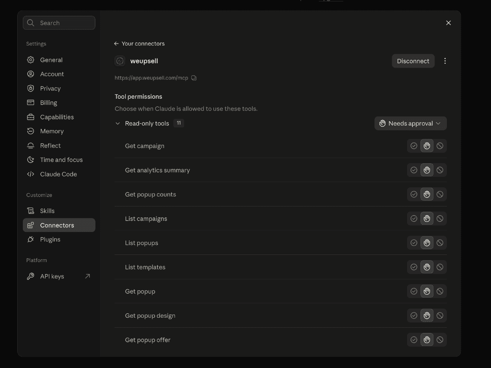Block List campaigns tool

440,218
